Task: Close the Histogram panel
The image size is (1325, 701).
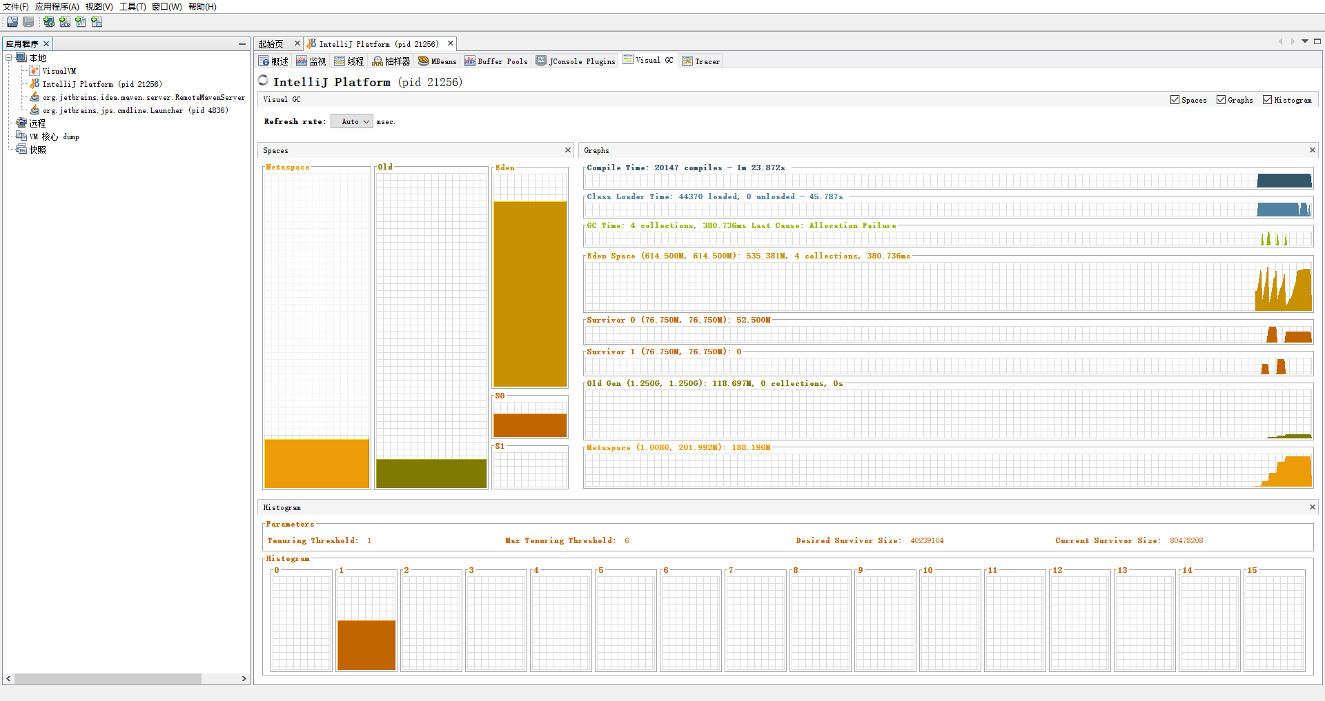Action: click(x=1313, y=507)
